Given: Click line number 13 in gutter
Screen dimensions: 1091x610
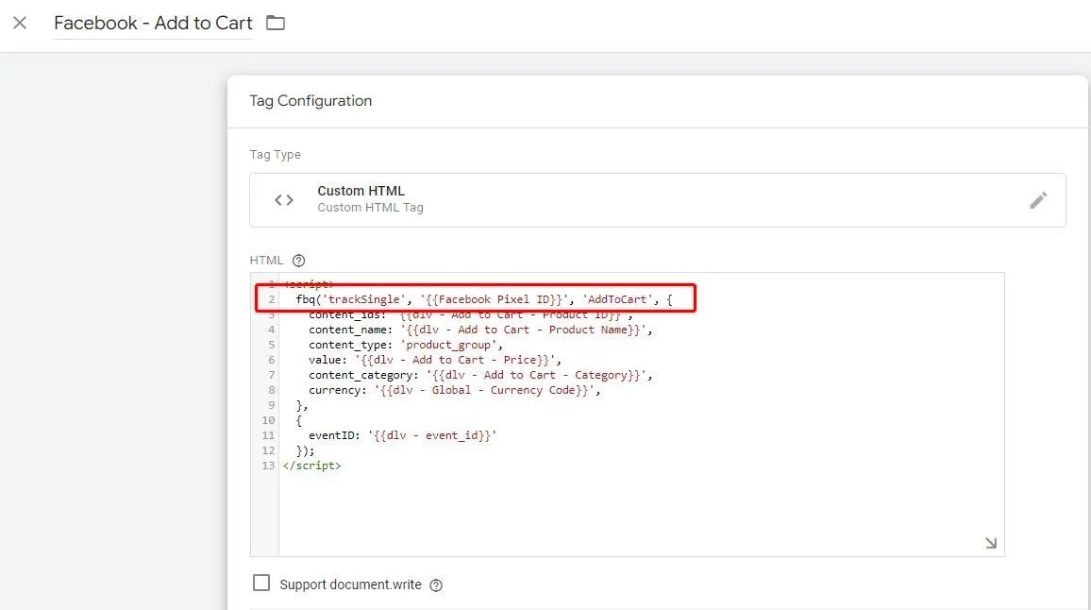Looking at the screenshot, I should (x=268, y=466).
